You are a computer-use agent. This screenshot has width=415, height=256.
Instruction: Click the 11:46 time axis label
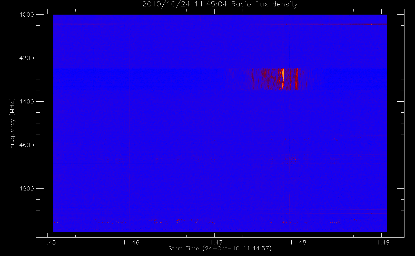point(131,242)
